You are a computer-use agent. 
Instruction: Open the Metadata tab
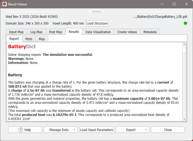150,32
